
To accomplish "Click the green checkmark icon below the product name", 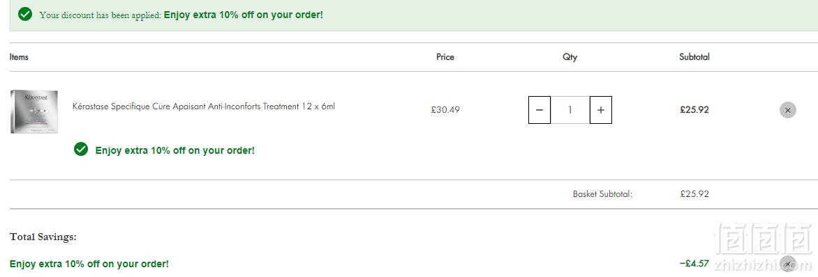I will coord(81,150).
